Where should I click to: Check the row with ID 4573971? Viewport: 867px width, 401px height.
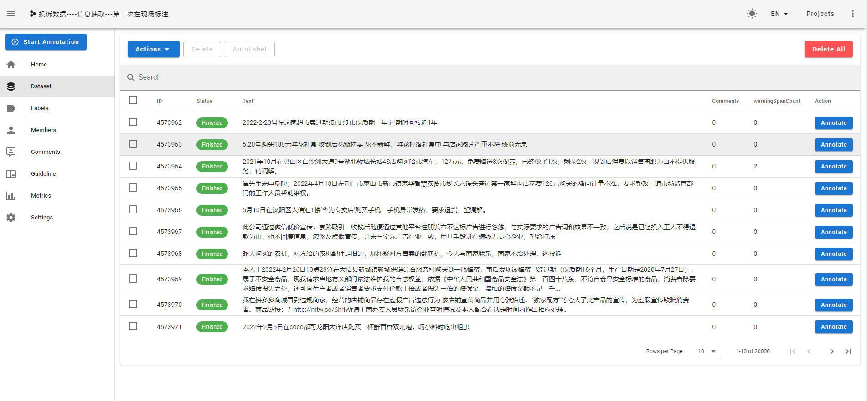[133, 326]
